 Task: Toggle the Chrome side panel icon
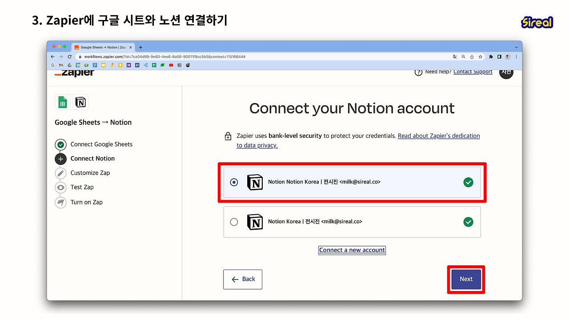tap(499, 56)
